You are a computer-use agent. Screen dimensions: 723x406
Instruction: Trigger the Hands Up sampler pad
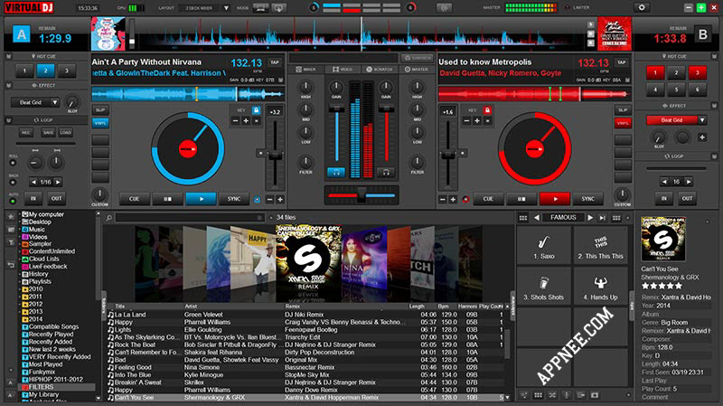pos(600,287)
